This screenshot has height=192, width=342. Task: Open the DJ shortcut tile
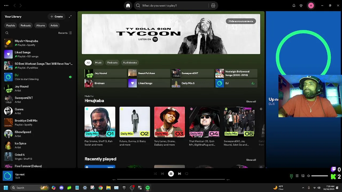tap(236, 83)
